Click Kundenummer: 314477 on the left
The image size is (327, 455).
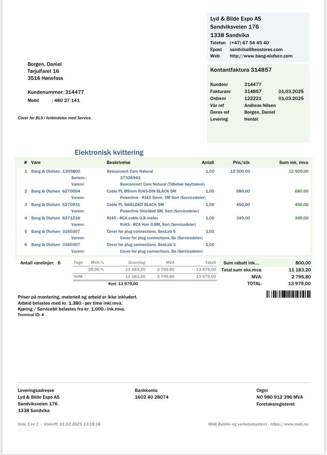[56, 92]
